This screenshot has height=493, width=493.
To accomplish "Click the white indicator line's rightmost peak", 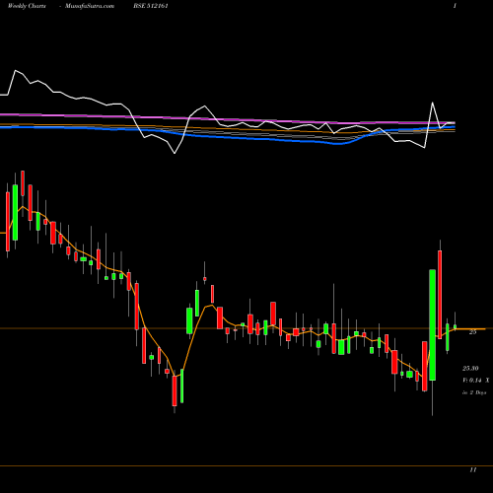I will point(432,103).
